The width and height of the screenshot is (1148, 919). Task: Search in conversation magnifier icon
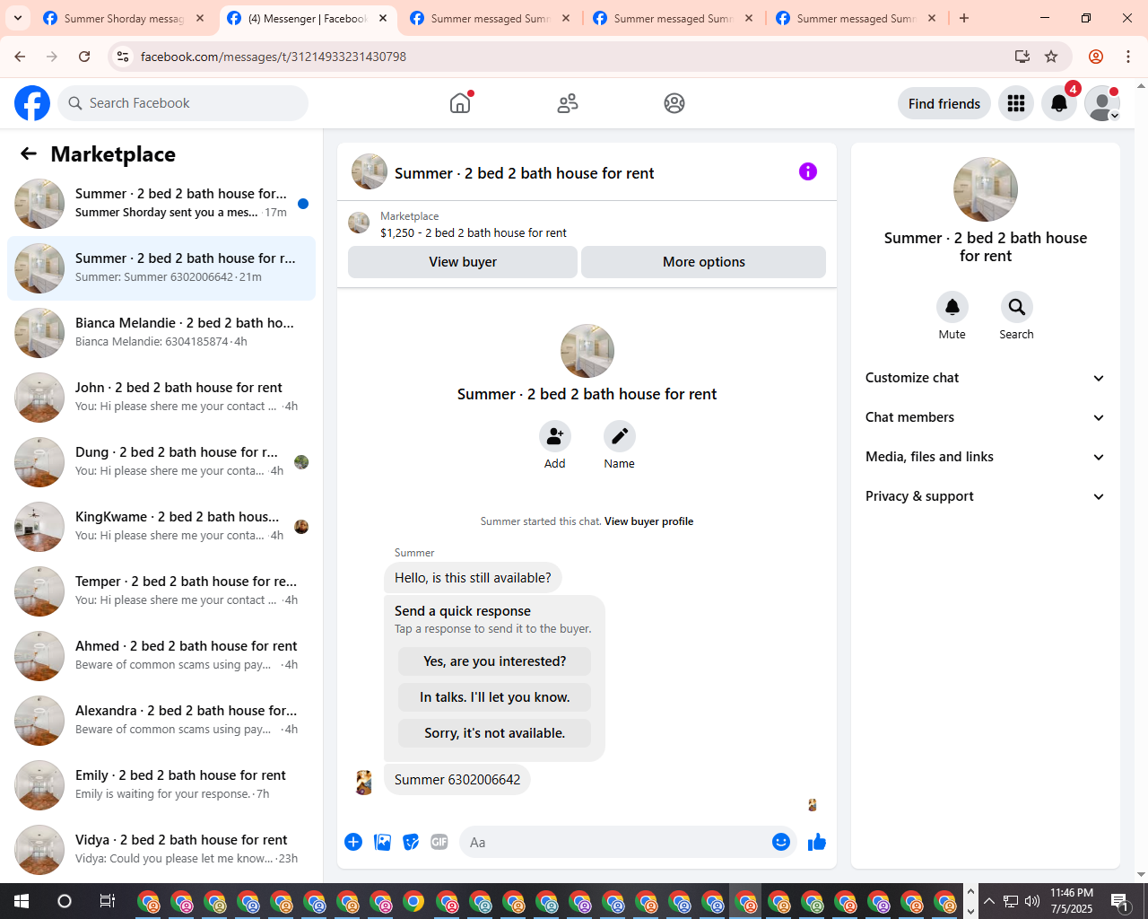(1017, 307)
